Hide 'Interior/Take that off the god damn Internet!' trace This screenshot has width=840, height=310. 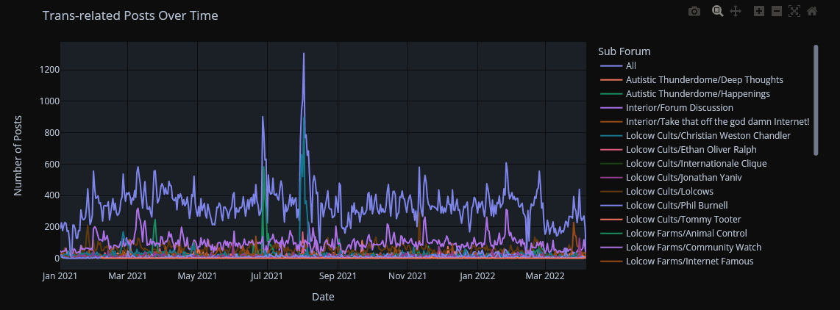click(x=705, y=121)
